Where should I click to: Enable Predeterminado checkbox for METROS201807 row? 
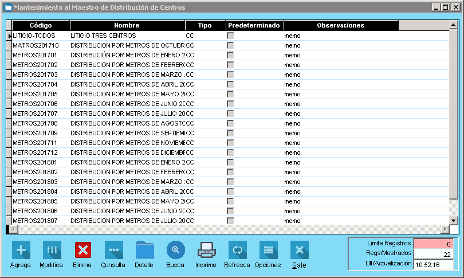point(230,221)
